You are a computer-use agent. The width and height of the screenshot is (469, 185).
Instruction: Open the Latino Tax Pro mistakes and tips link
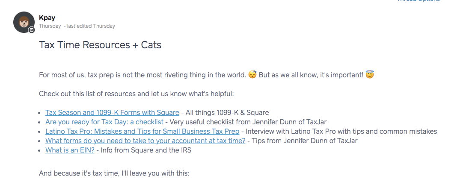point(142,132)
